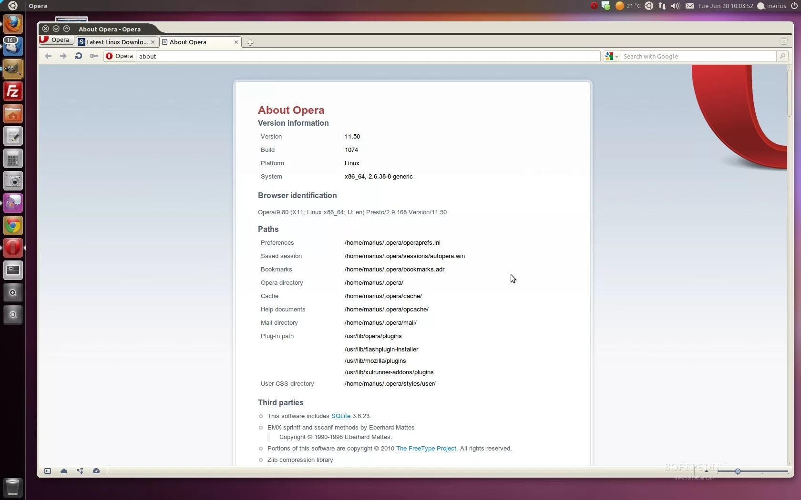The width and height of the screenshot is (801, 500).
Task: Add a new tab with plus button
Action: [250, 42]
